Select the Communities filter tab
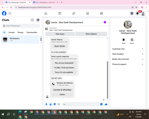The height and width of the screenshot is (119, 149). tap(32, 32)
